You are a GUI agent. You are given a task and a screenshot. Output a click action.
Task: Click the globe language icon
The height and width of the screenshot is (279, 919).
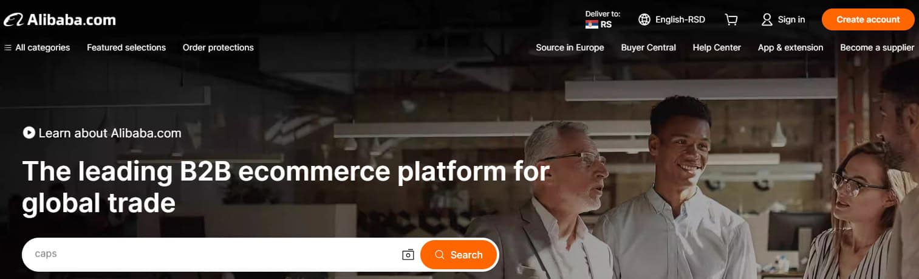click(644, 19)
